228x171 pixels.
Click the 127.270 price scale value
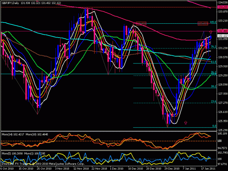(223, 103)
